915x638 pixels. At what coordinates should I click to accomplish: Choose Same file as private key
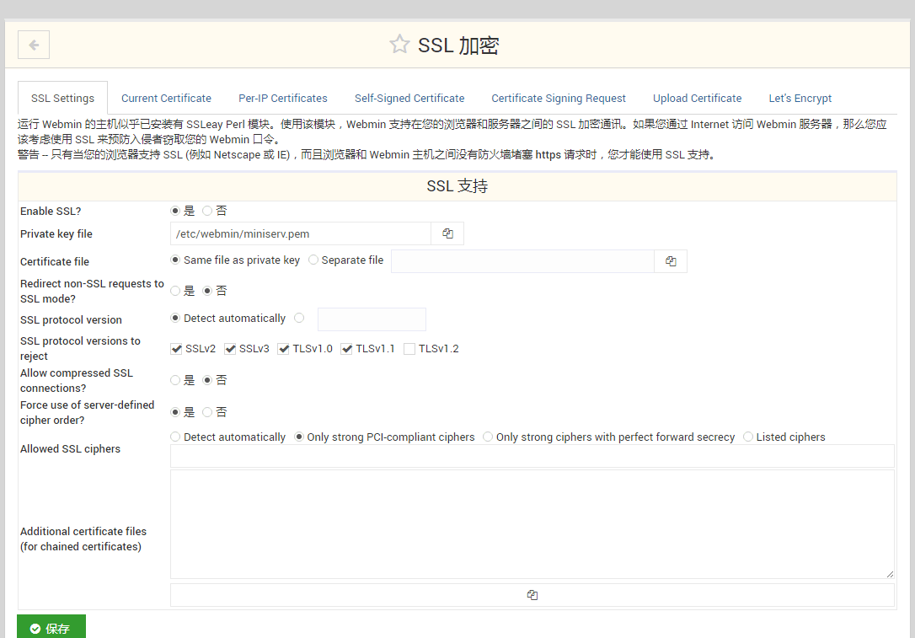point(175,260)
